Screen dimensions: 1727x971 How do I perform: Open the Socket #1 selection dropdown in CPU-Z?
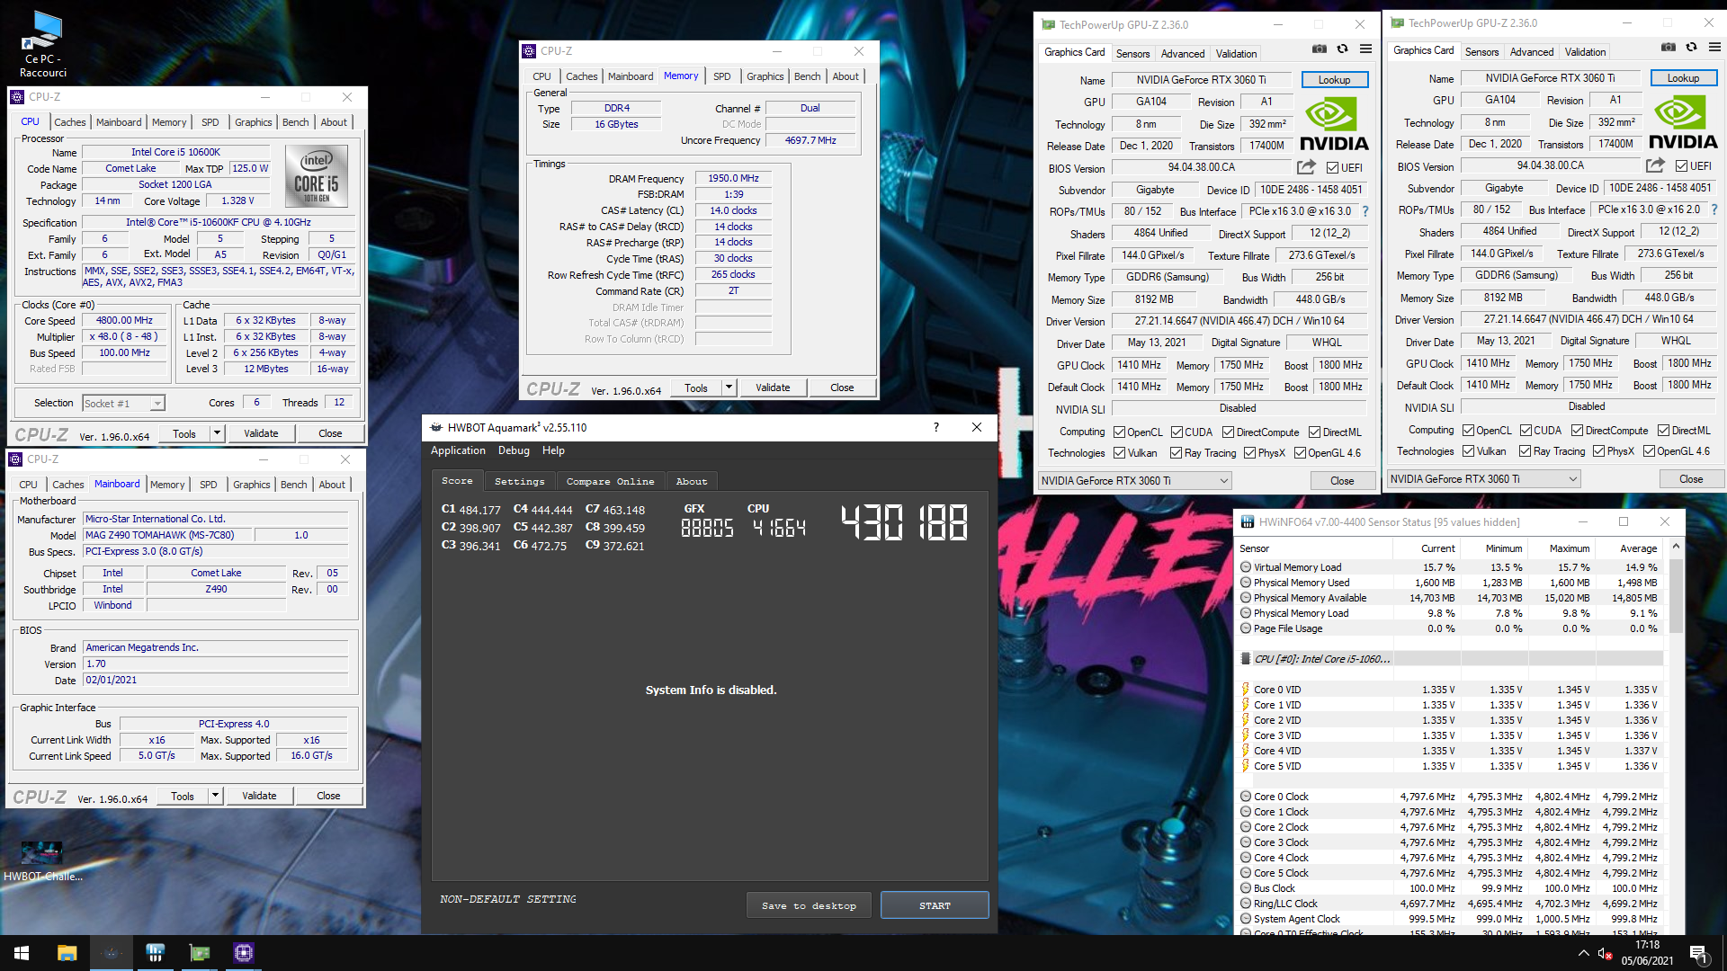[123, 404]
